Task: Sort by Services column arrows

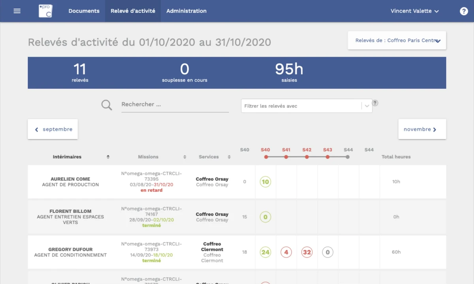Action: pyautogui.click(x=229, y=157)
